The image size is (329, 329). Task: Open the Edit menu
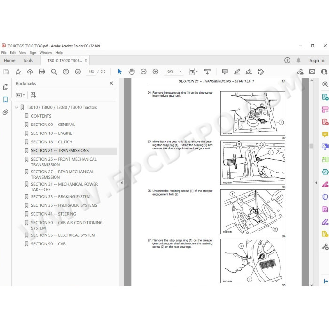click(13, 53)
